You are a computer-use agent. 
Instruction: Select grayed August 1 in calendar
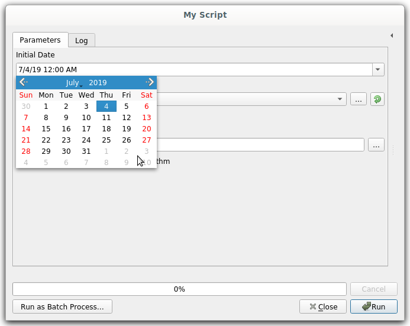106,151
